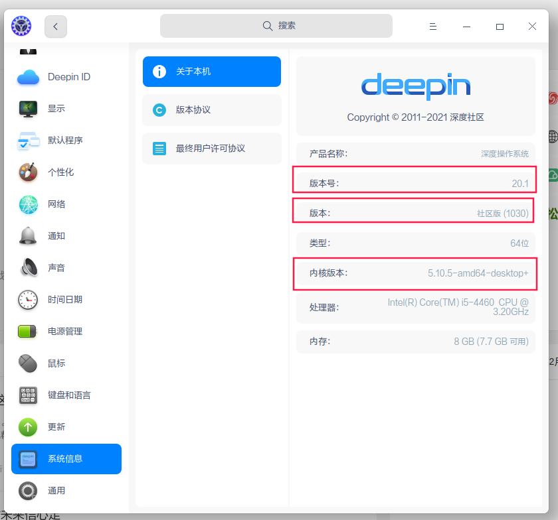This screenshot has width=558, height=520.
Task: Click the 处理器 label
Action: 324,308
